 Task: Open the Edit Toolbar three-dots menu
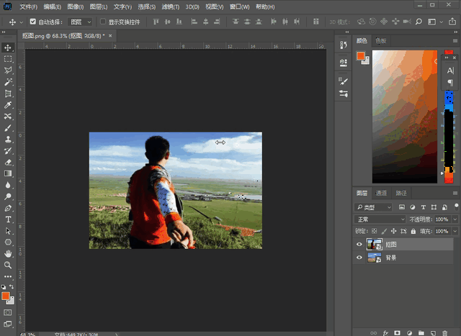[8, 276]
